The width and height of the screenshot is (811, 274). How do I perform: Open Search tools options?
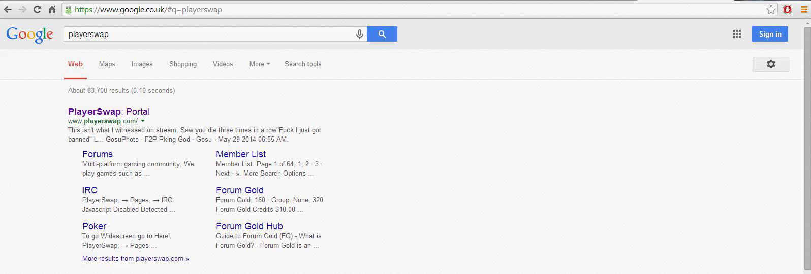(303, 64)
